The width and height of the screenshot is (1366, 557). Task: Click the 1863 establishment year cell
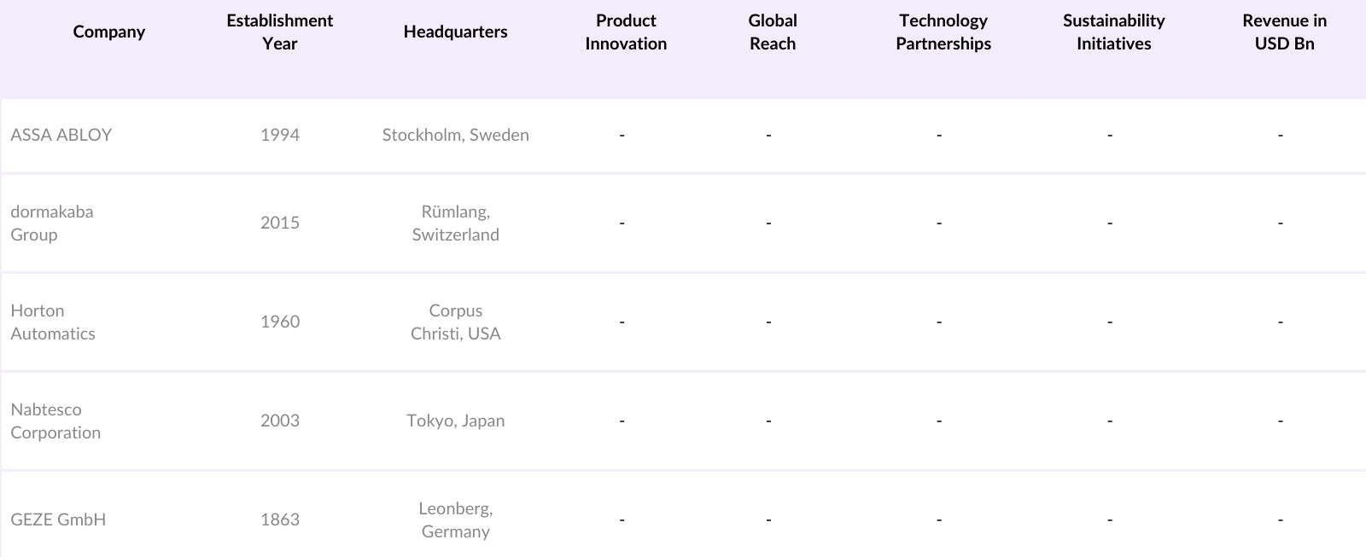point(279,519)
